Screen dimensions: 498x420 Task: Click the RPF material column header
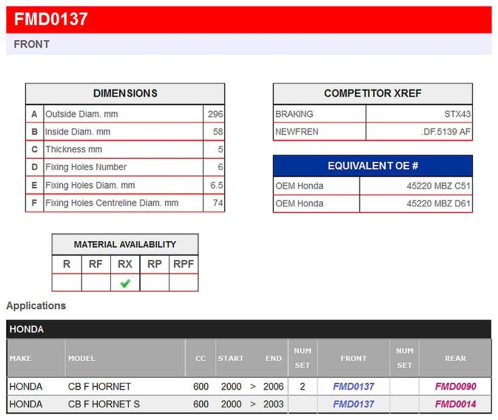coord(184,264)
